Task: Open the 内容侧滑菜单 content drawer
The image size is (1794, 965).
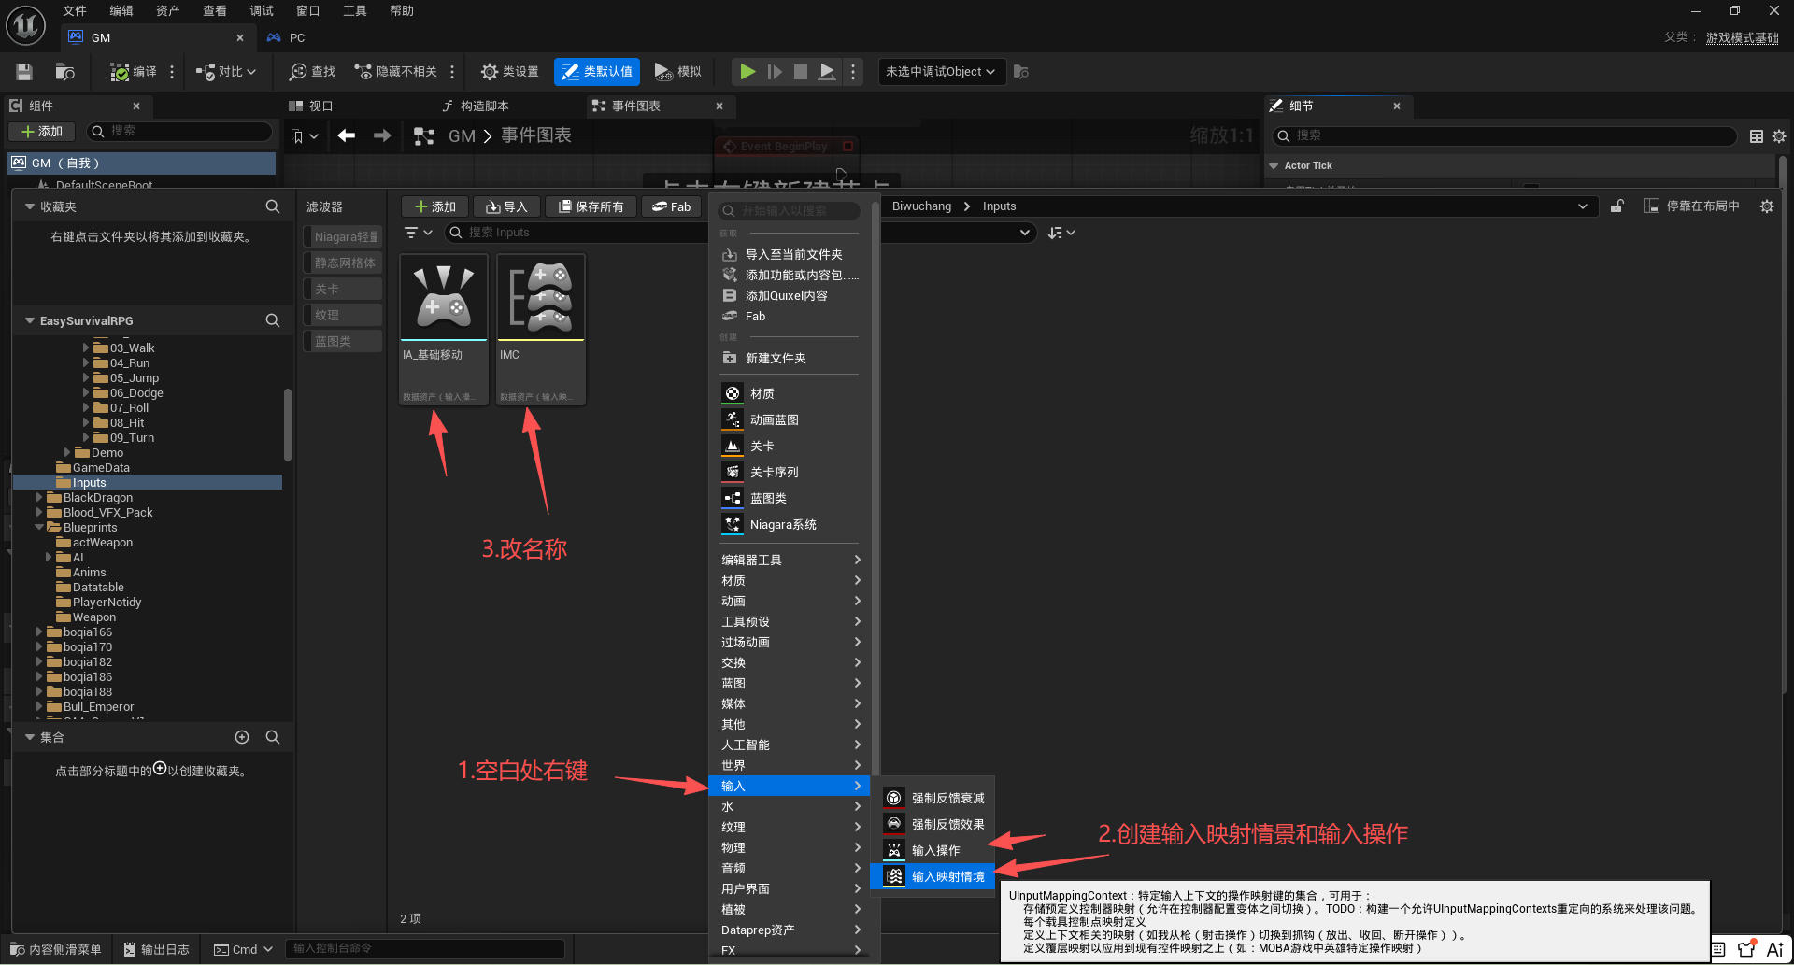Action: (55, 949)
